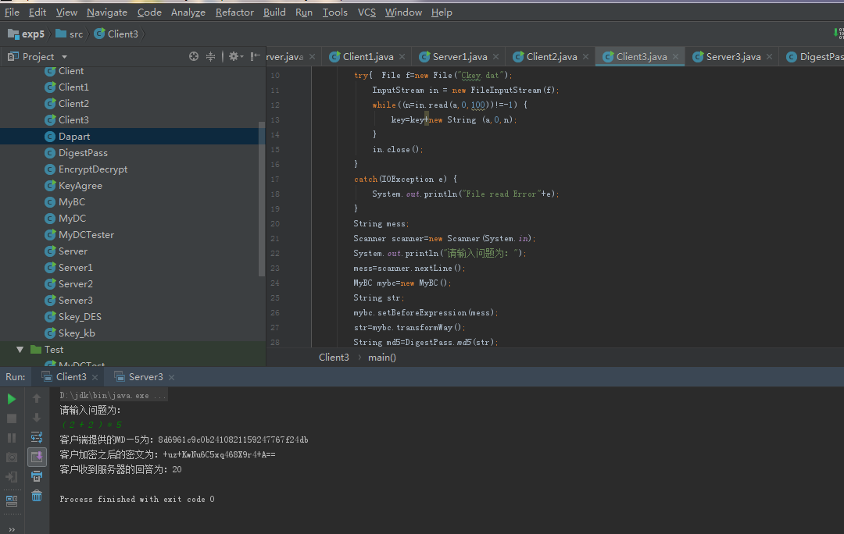
Task: Clear console with trash icon
Action: coord(37,496)
